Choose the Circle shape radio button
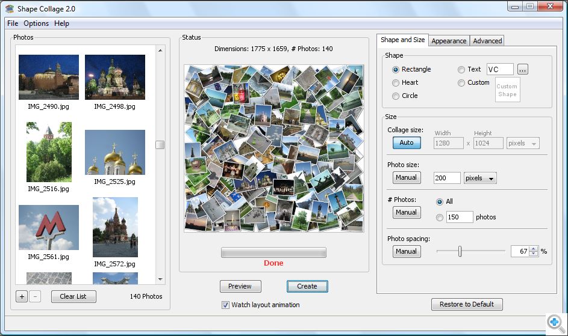The height and width of the screenshot is (336, 568). [396, 96]
